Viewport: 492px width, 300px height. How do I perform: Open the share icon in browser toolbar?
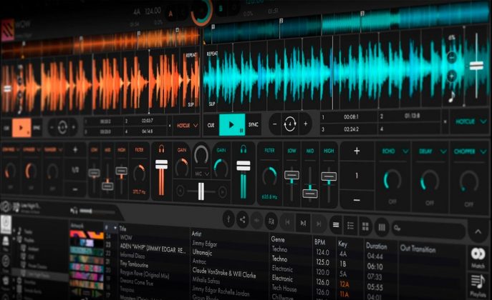pyautogui.click(x=243, y=219)
